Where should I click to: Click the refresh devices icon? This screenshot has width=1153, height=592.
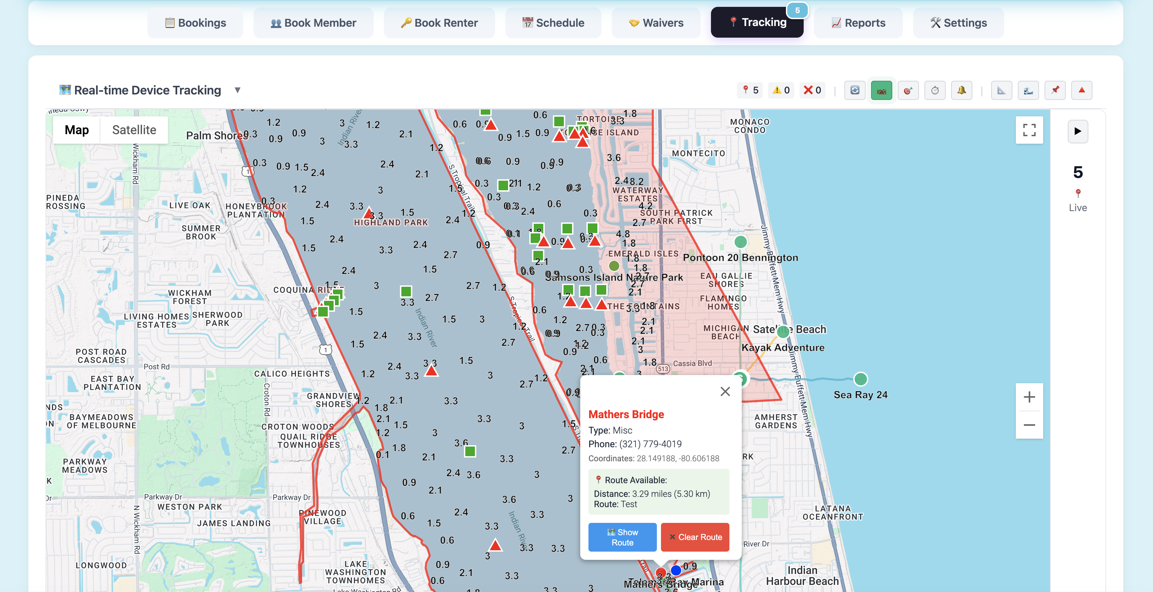click(855, 90)
